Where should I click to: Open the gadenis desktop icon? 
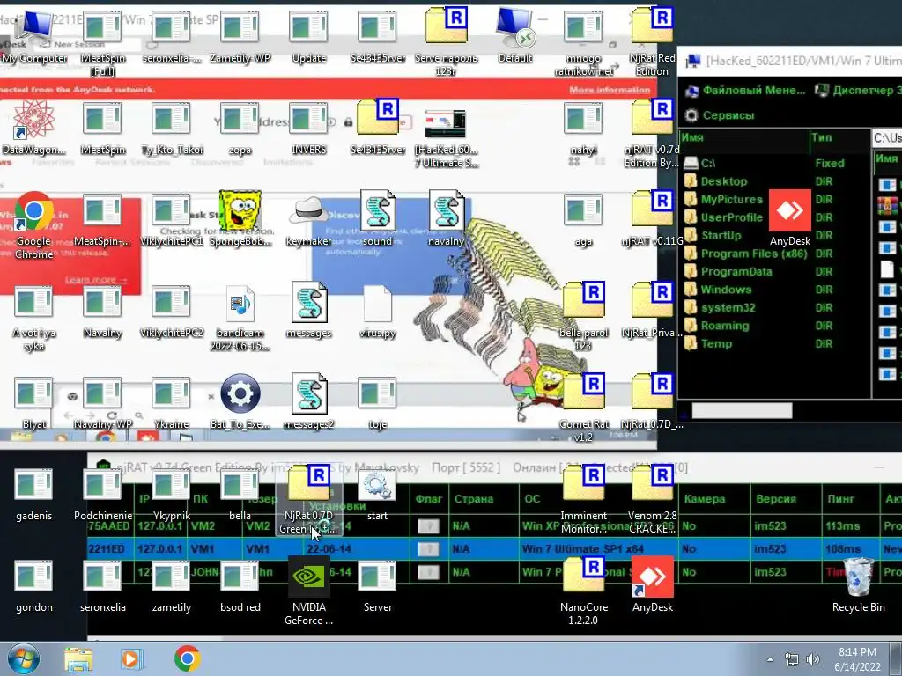pyautogui.click(x=33, y=493)
